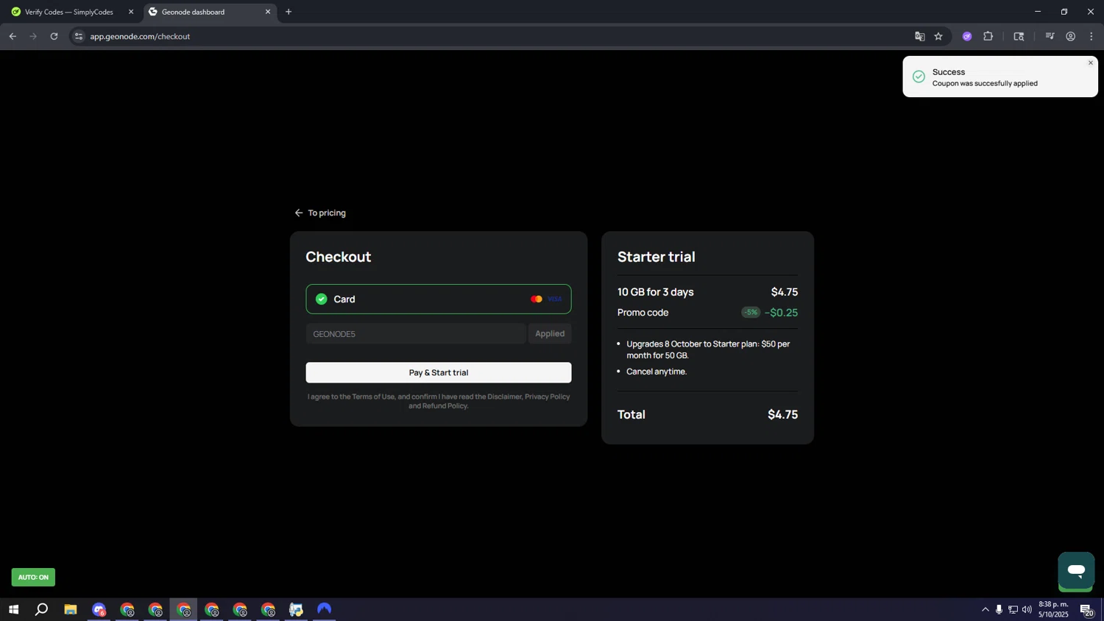Open the live chat widget
Screen dimensions: 1104x621
coord(1076,570)
